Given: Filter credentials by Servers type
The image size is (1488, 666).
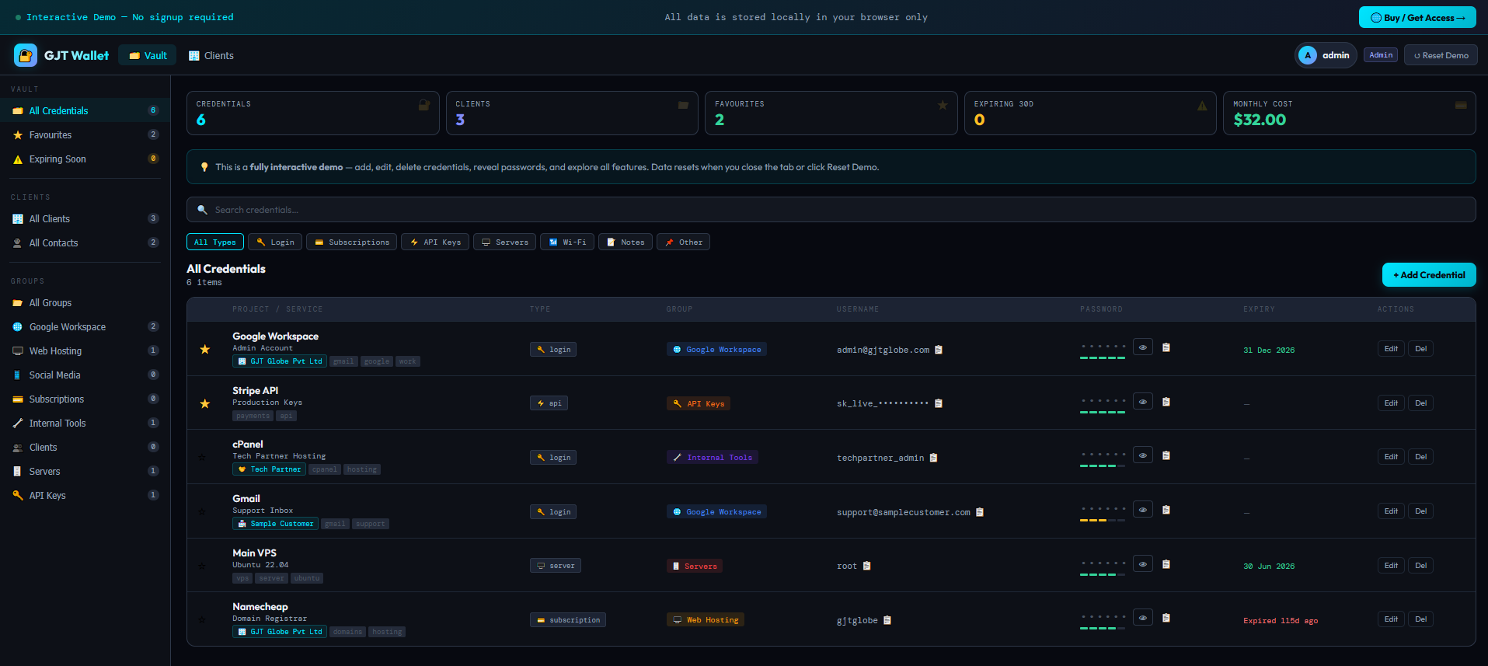Looking at the screenshot, I should (504, 242).
